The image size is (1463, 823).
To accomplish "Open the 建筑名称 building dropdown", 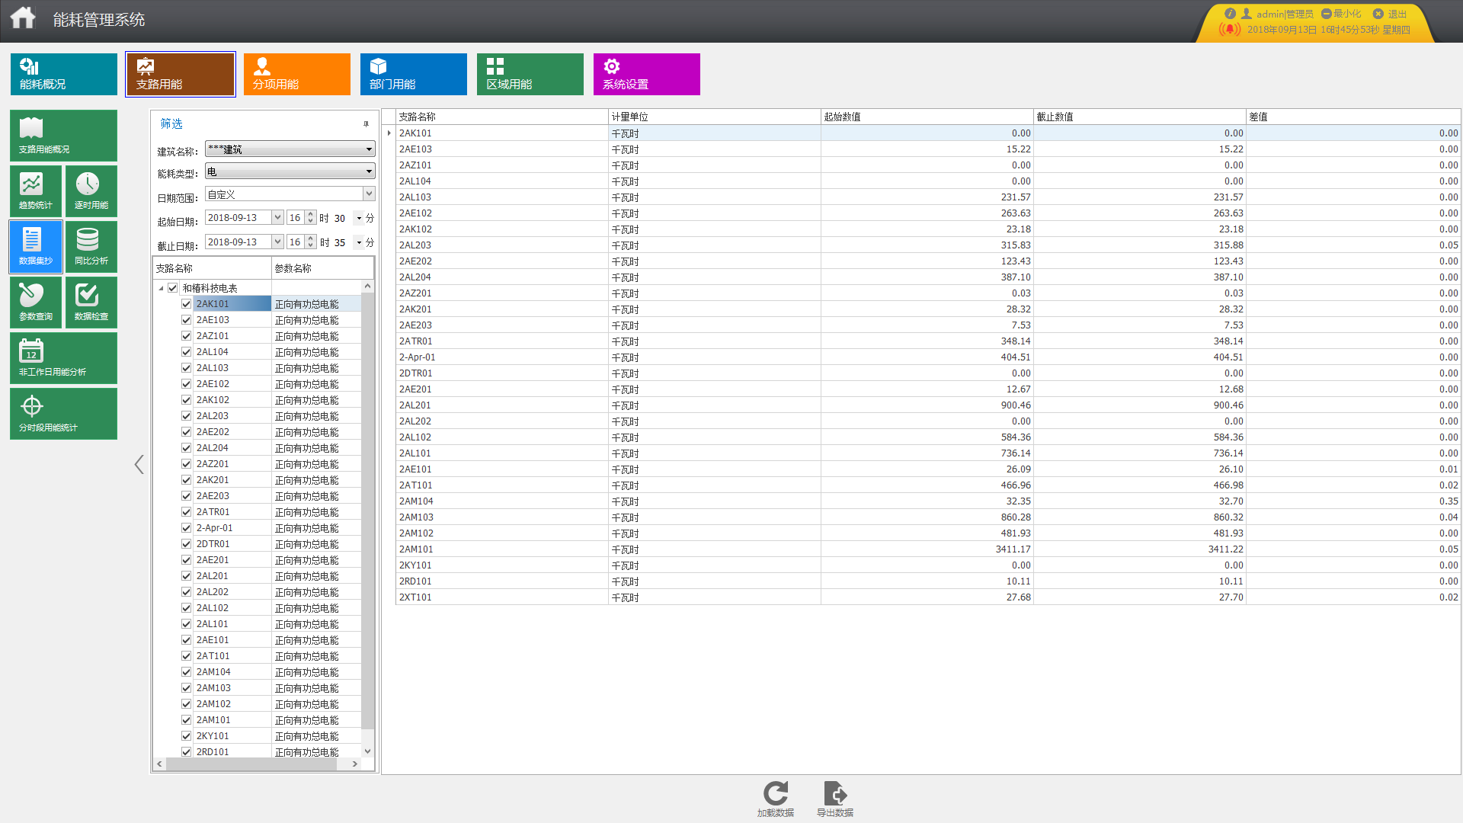I will 369,149.
